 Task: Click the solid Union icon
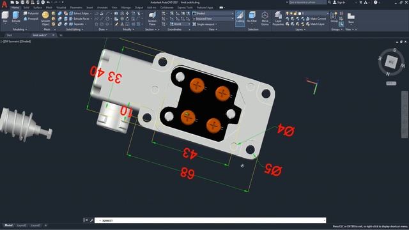(59, 13)
